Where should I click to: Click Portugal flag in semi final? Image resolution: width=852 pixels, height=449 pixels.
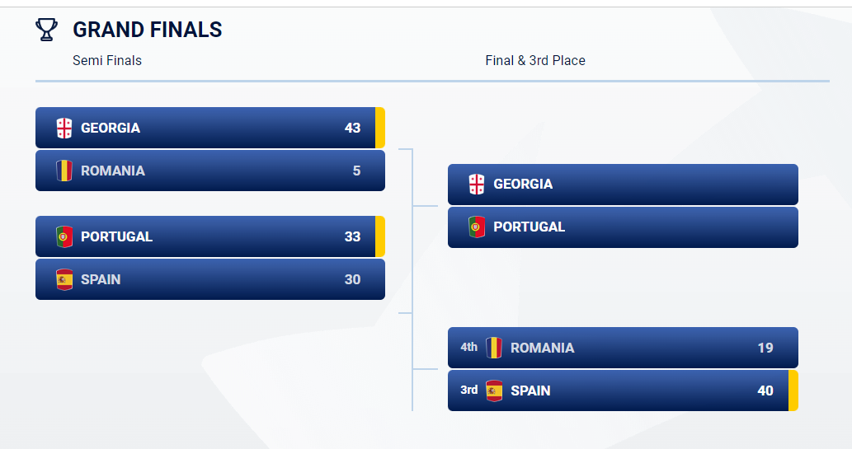pos(64,236)
